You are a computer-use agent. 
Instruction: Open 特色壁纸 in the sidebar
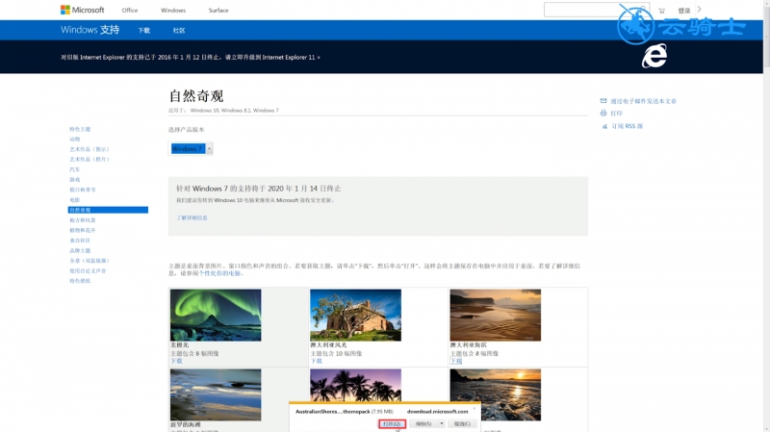tap(80, 281)
